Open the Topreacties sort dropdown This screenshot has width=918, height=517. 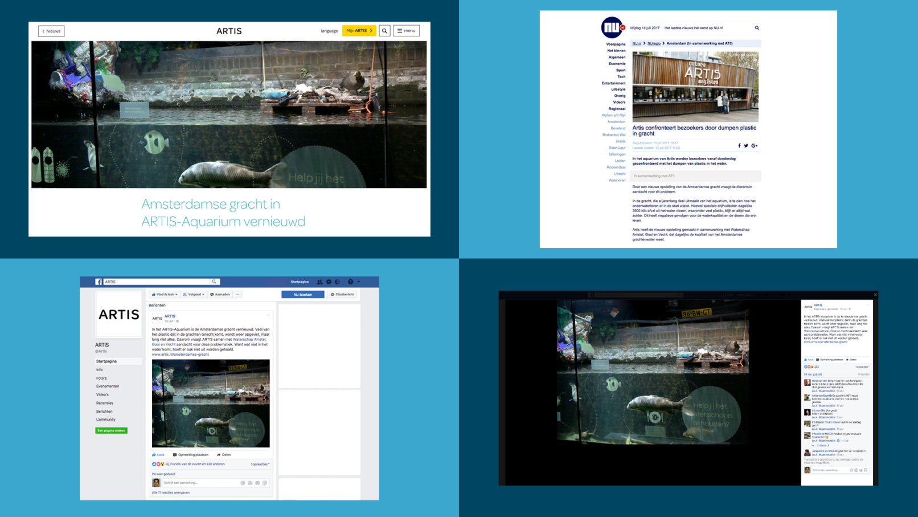[x=260, y=464]
